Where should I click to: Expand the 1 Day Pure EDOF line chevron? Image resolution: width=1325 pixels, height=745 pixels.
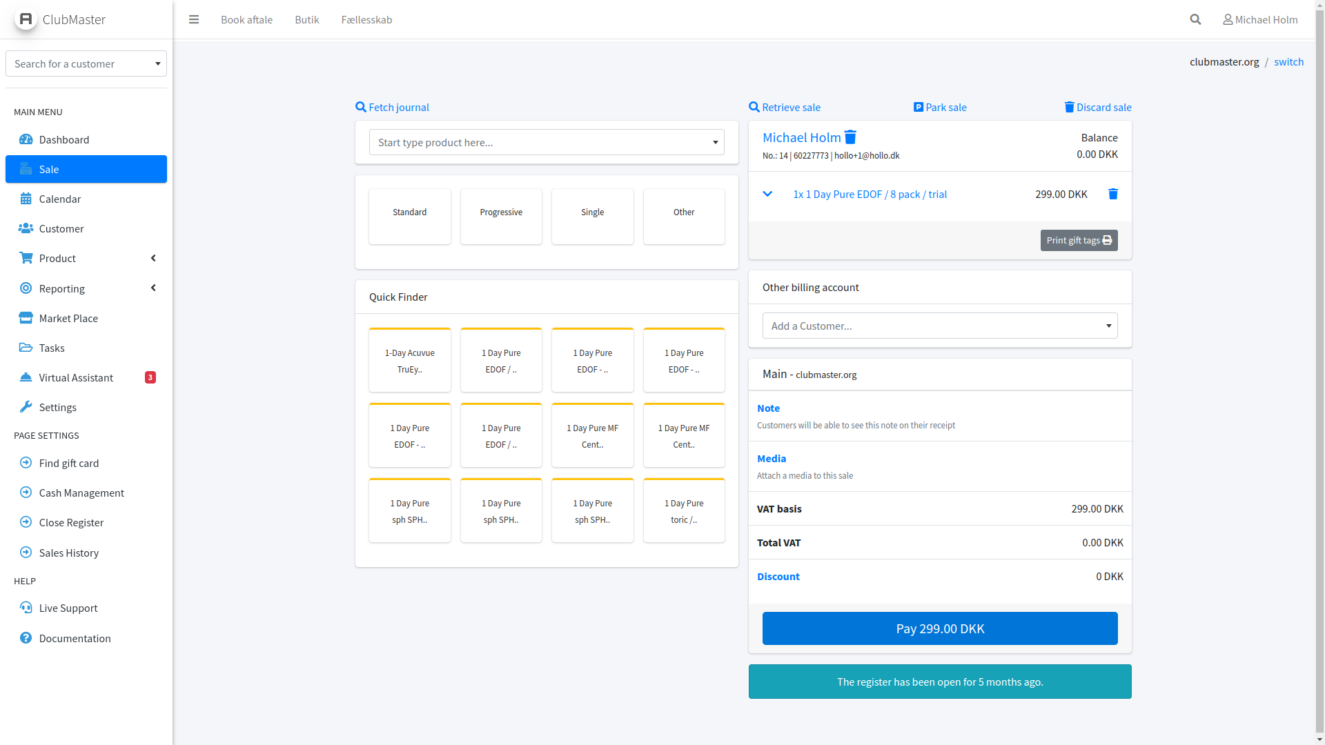click(767, 194)
